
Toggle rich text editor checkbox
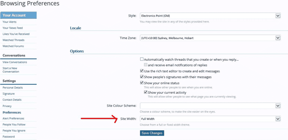(142, 71)
